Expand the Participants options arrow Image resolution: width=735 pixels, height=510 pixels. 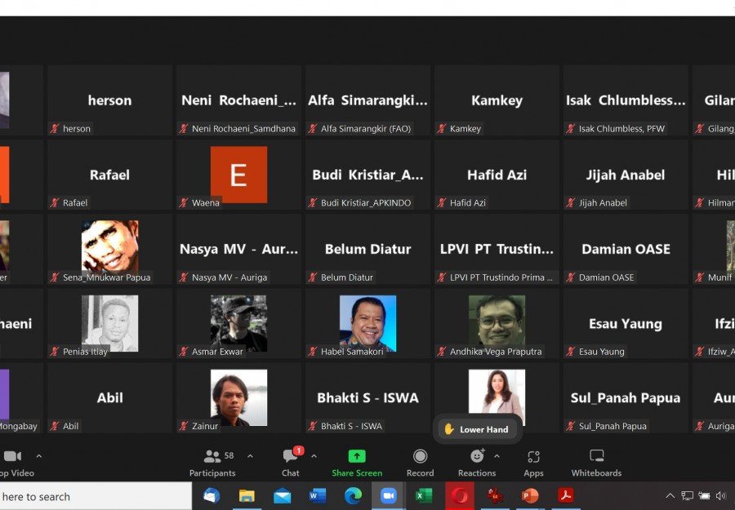(x=250, y=456)
